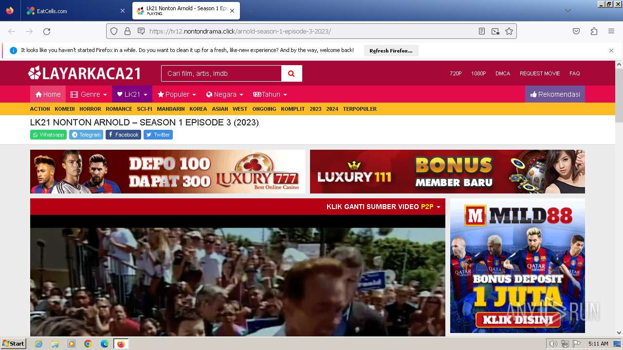Select the KOREA category
Image resolution: width=623 pixels, height=350 pixels.
coord(198,109)
